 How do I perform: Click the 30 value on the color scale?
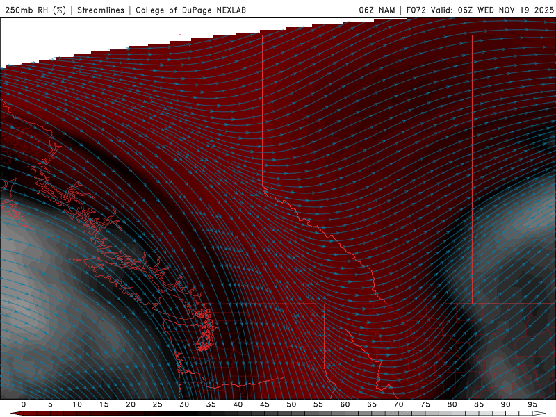(184, 404)
